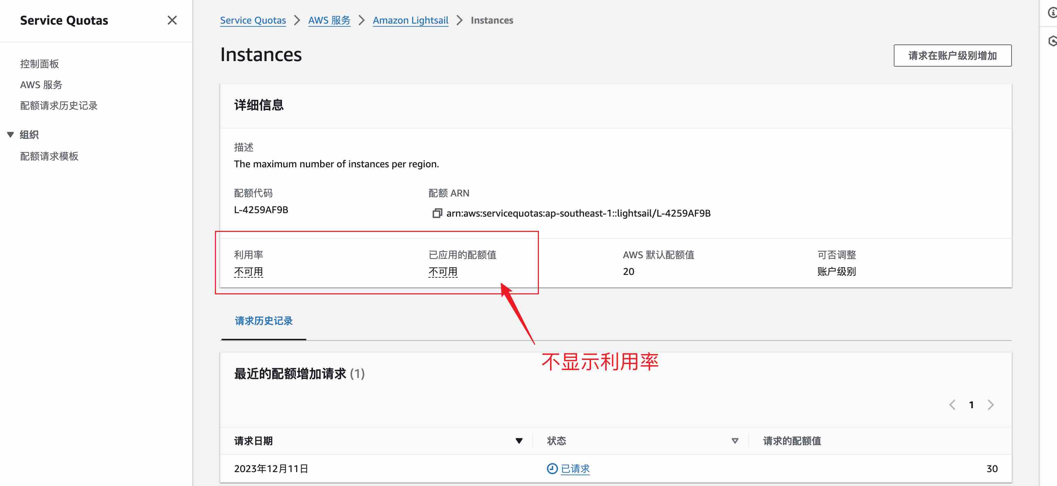Click the 2023年12月11日 request row date
This screenshot has height=486, width=1057.
[x=271, y=468]
